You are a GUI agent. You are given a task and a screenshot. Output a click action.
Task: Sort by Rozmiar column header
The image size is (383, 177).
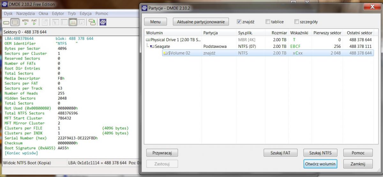coord(277,33)
